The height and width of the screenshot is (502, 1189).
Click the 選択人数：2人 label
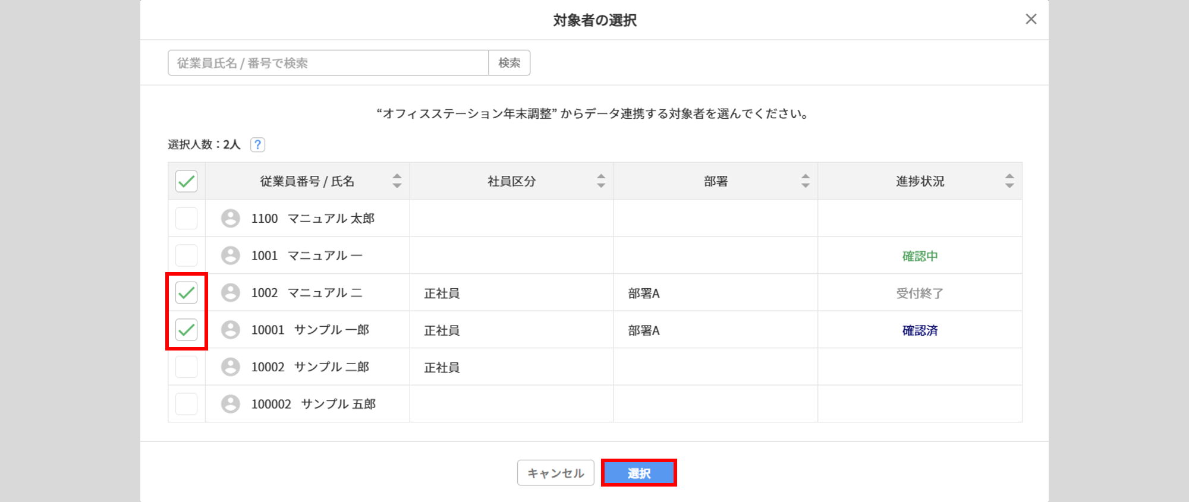coord(204,144)
